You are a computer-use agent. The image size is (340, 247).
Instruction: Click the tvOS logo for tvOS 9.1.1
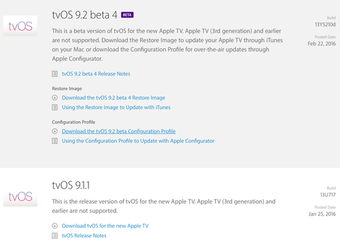(x=20, y=196)
